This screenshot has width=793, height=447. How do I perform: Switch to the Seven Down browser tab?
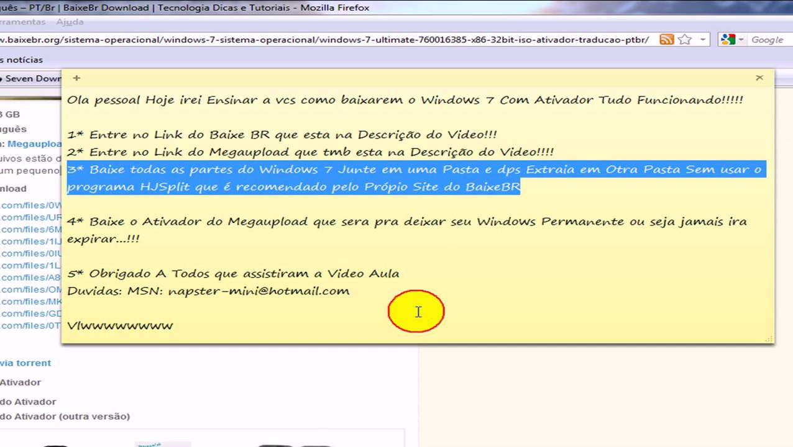coord(31,78)
